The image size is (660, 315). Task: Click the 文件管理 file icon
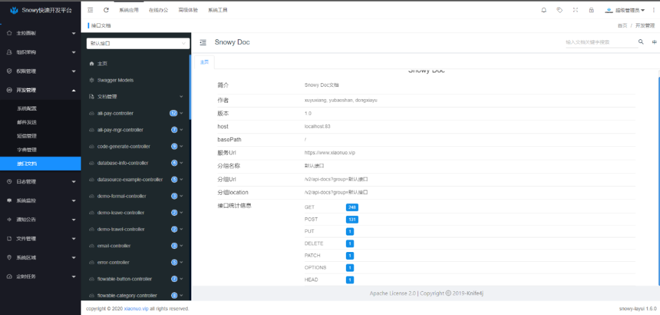click(9, 239)
